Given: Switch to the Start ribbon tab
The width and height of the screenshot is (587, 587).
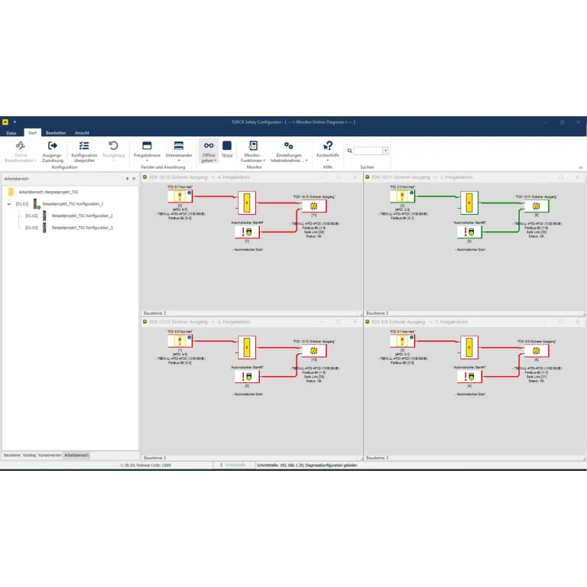Looking at the screenshot, I should click(x=33, y=132).
